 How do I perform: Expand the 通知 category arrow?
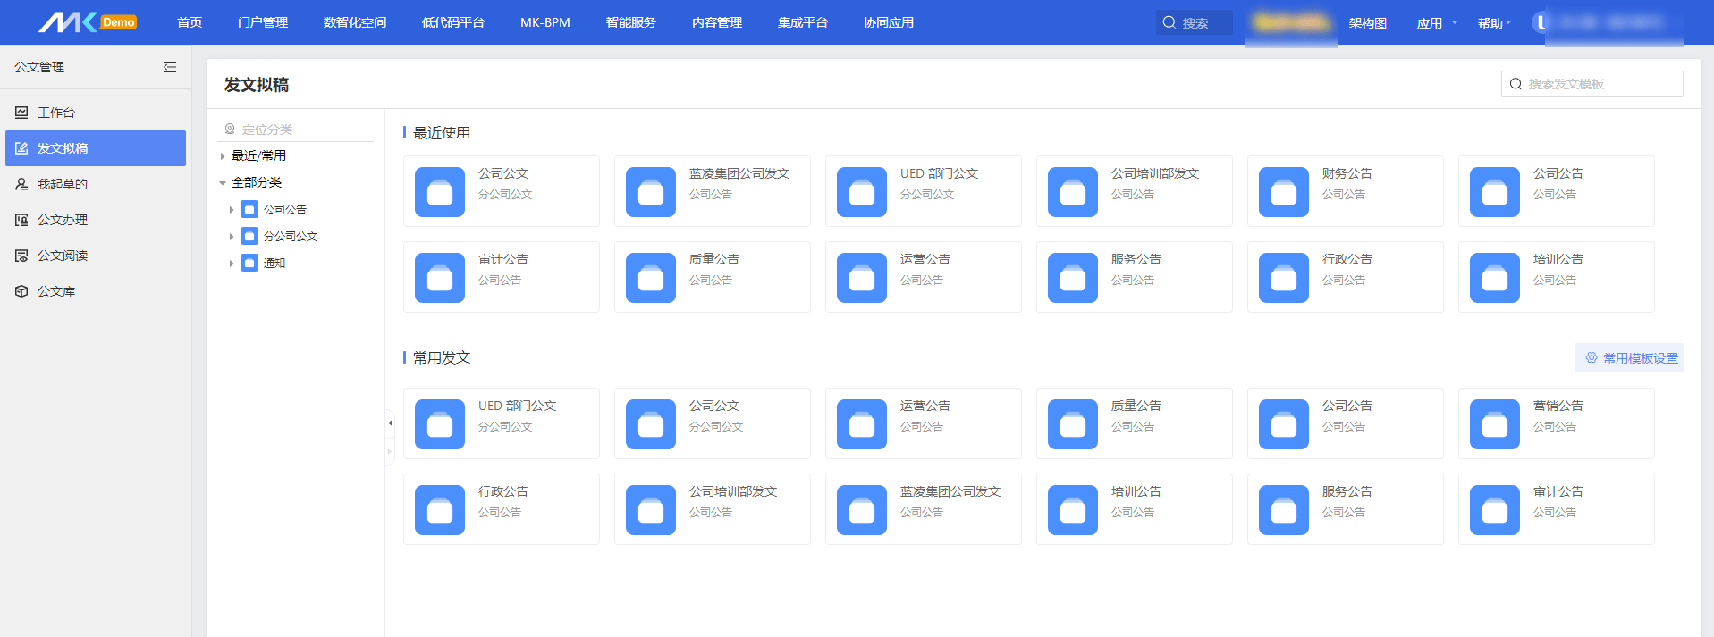point(232,264)
